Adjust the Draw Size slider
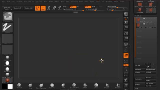Viewport: 160px width, 90px height. coord(115,9)
